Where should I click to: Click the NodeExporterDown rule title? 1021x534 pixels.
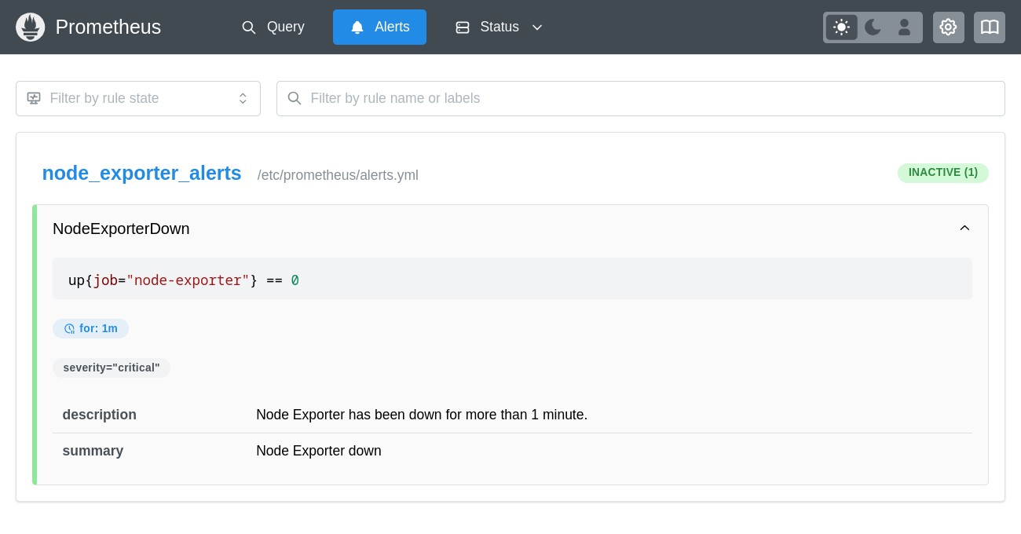click(x=121, y=229)
